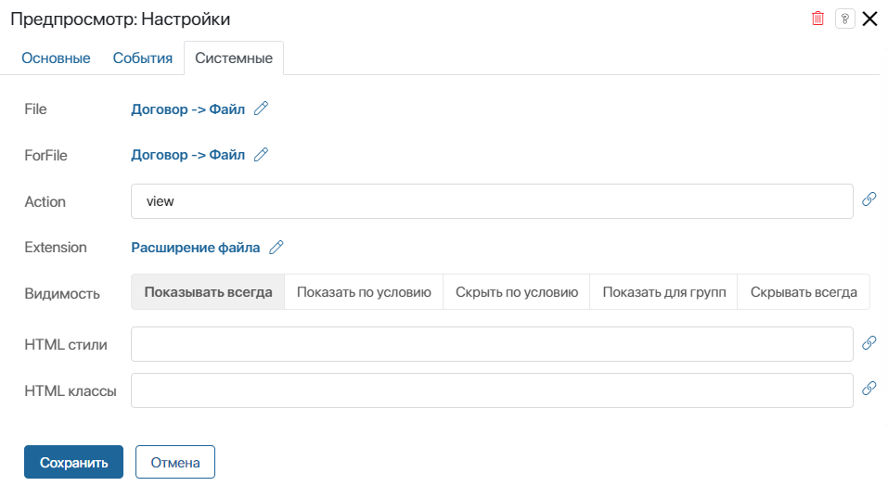Edit ForFile binding via pencil icon
This screenshot has height=486, width=888.
click(x=261, y=155)
